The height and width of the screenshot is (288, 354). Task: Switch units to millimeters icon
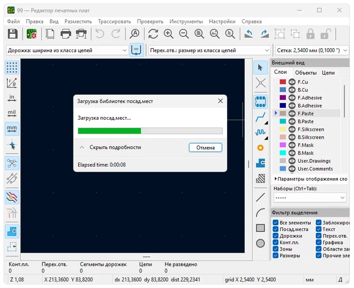click(12, 129)
